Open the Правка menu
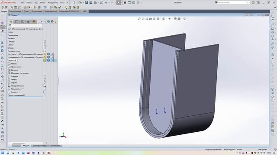This screenshot has width=277, height=155. [x=29, y=3]
